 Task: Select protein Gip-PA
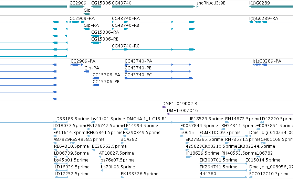(92, 68)
